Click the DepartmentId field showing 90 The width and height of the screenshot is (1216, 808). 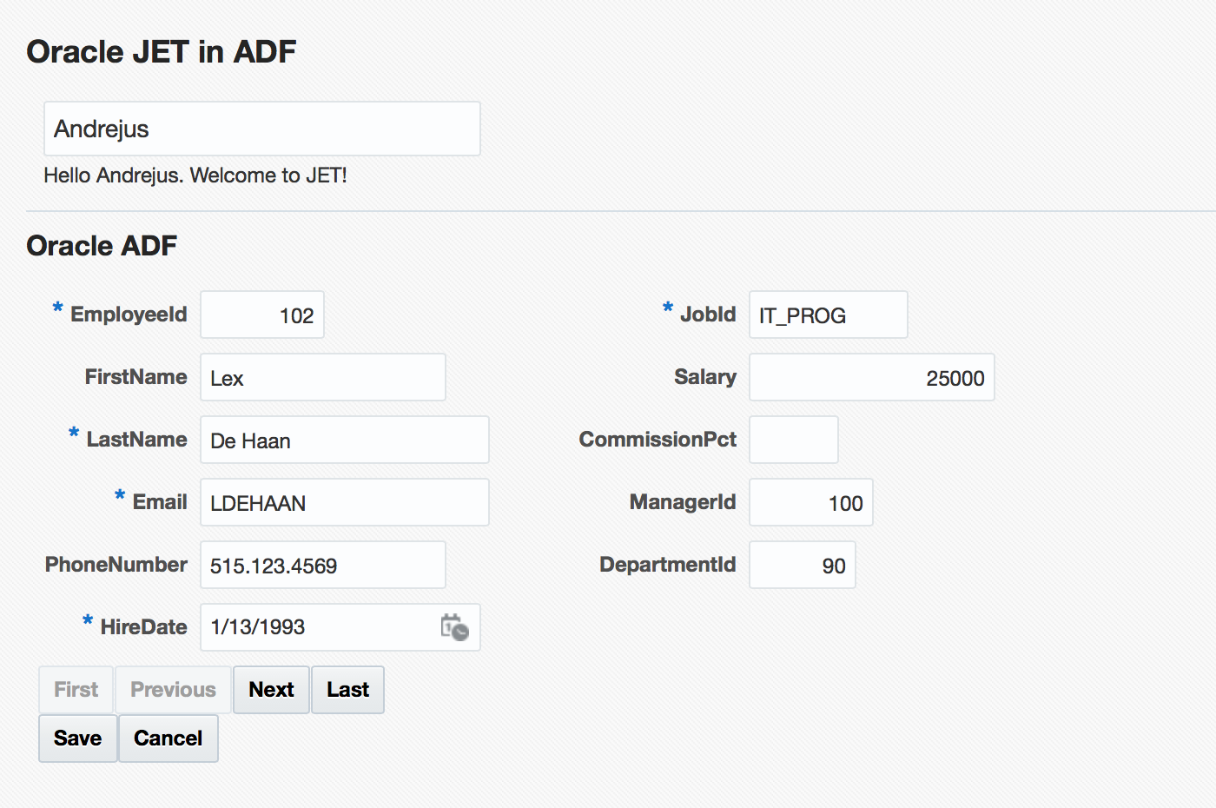[802, 565]
